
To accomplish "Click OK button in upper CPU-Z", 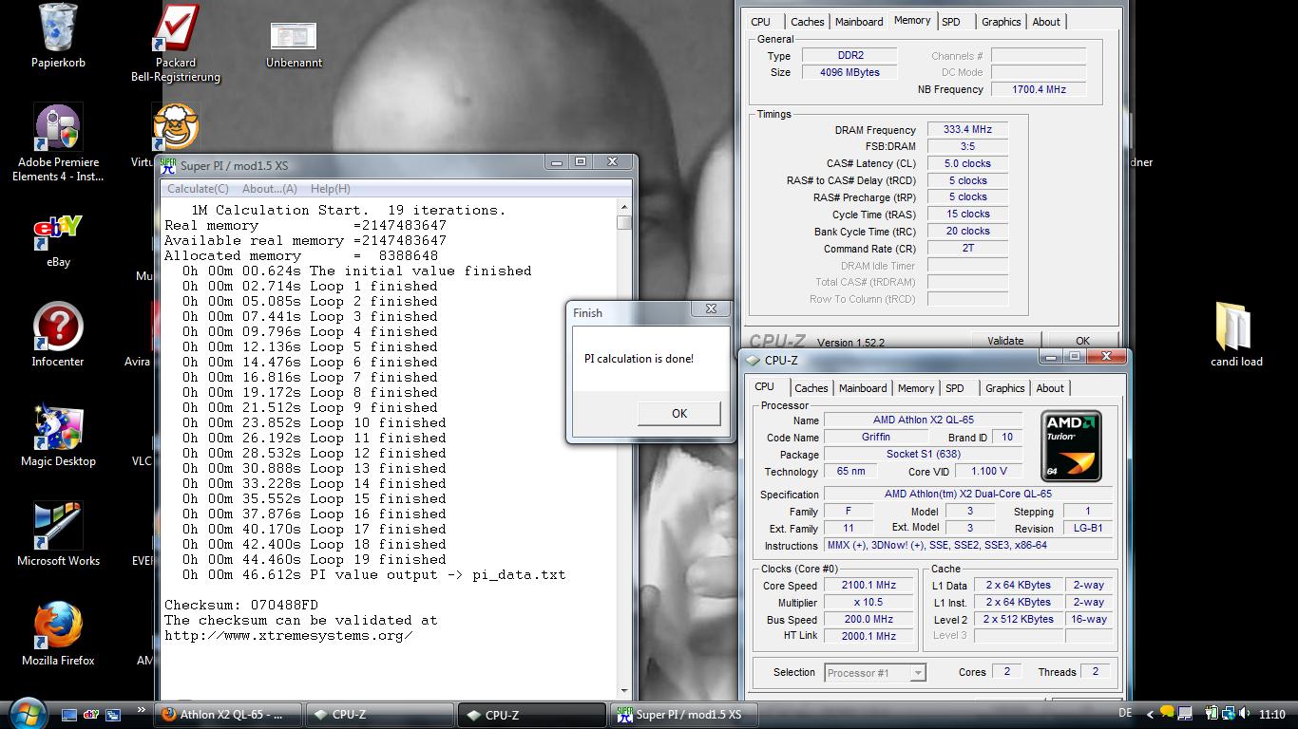I will (x=1082, y=341).
